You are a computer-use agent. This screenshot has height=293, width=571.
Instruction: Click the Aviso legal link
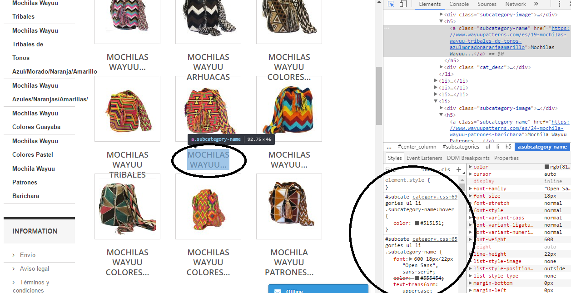pos(35,268)
